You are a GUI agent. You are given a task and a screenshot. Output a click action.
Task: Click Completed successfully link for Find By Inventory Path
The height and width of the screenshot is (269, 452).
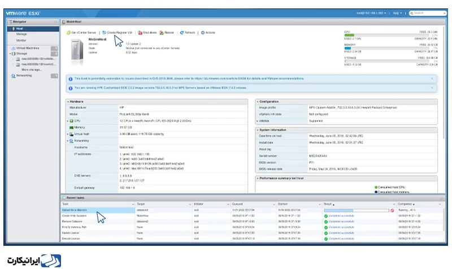pyautogui.click(x=341, y=227)
